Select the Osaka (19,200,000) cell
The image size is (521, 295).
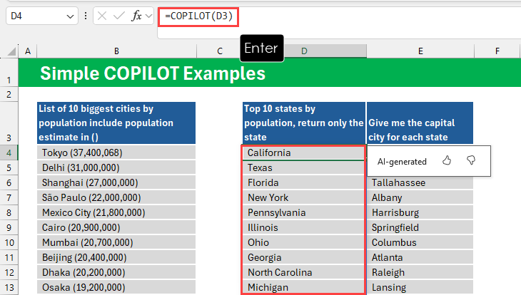coord(116,287)
